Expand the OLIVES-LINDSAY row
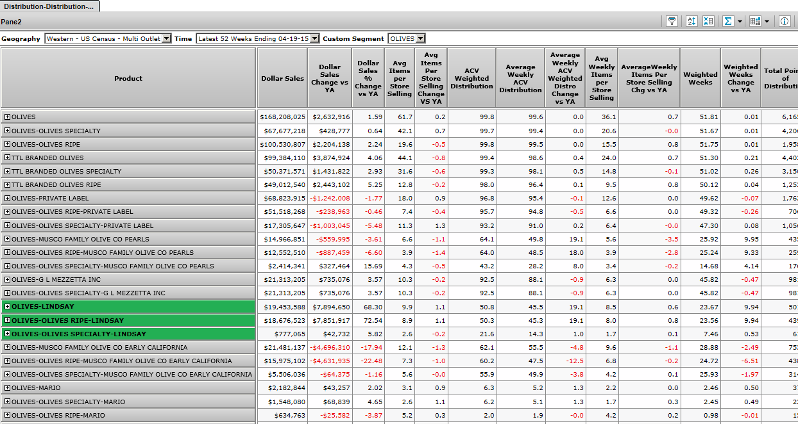Image resolution: width=798 pixels, height=424 pixels. [x=8, y=307]
